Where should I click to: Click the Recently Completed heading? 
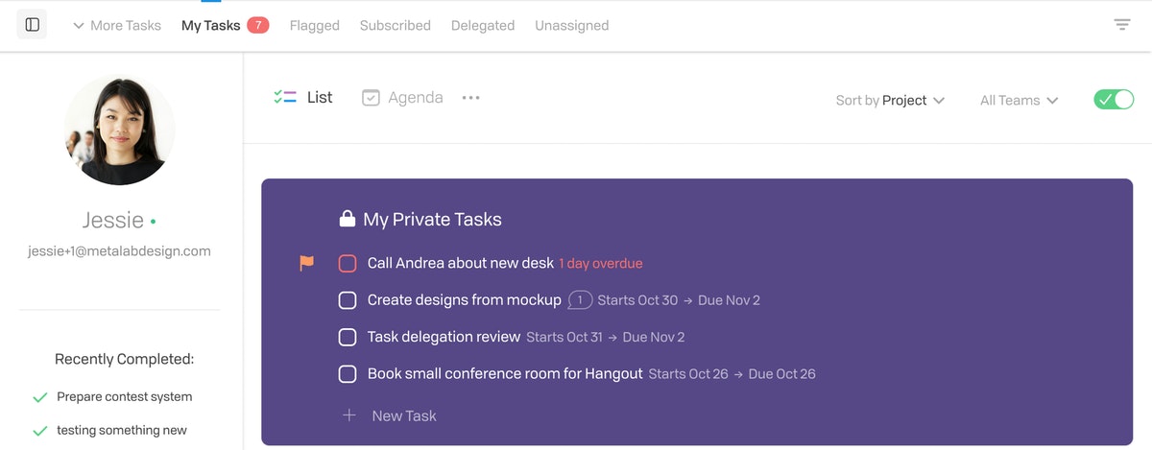pos(125,359)
